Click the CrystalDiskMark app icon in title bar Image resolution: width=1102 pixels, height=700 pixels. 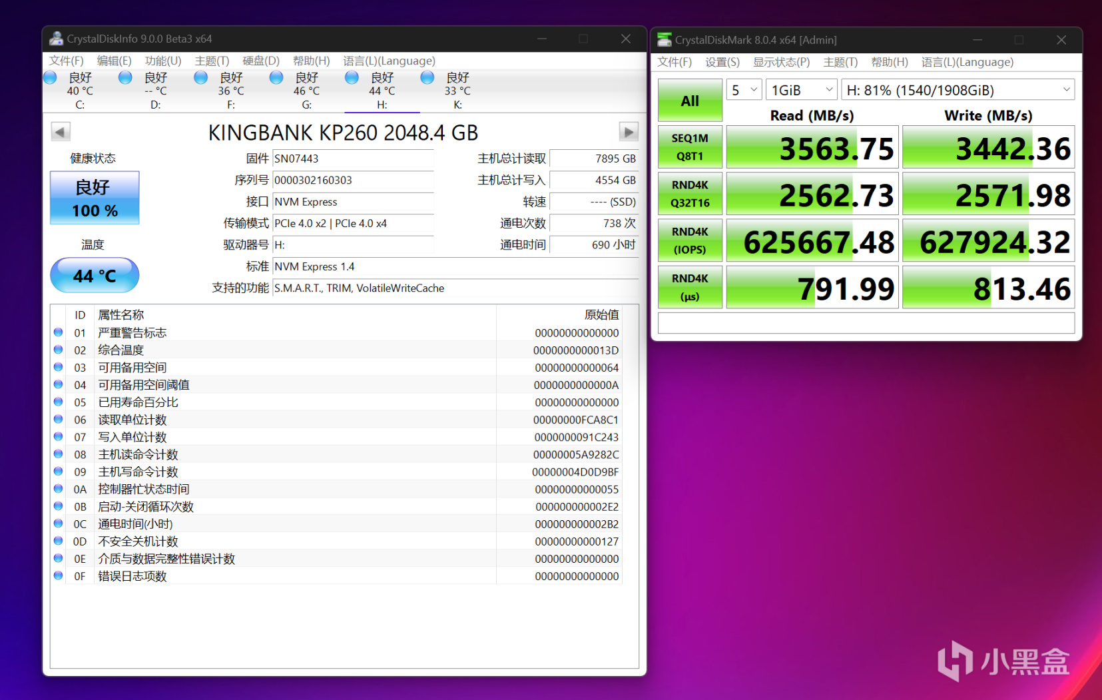pyautogui.click(x=665, y=40)
